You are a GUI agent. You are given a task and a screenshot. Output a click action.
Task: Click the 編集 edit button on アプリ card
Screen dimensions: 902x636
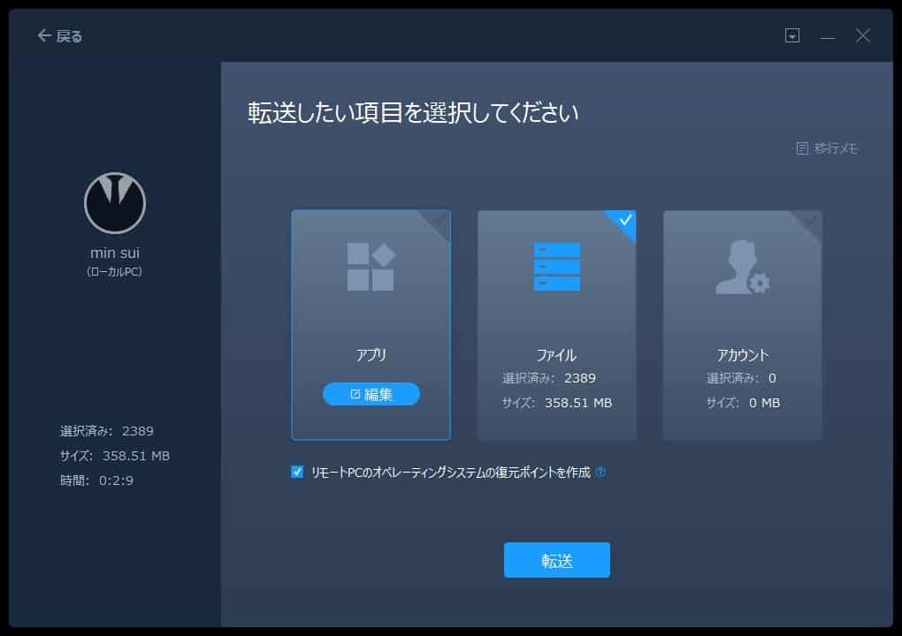[371, 394]
